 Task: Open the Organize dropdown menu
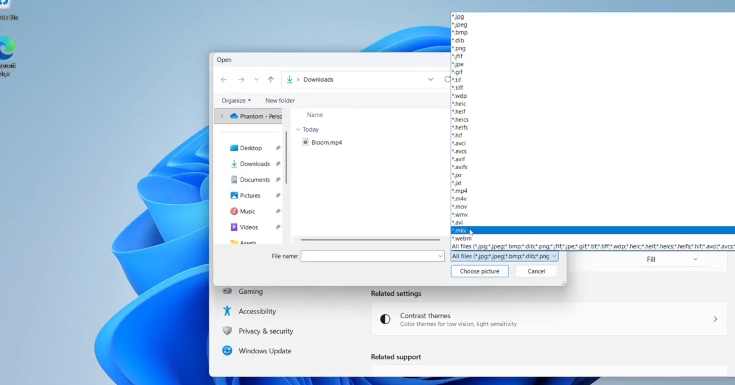pos(236,101)
